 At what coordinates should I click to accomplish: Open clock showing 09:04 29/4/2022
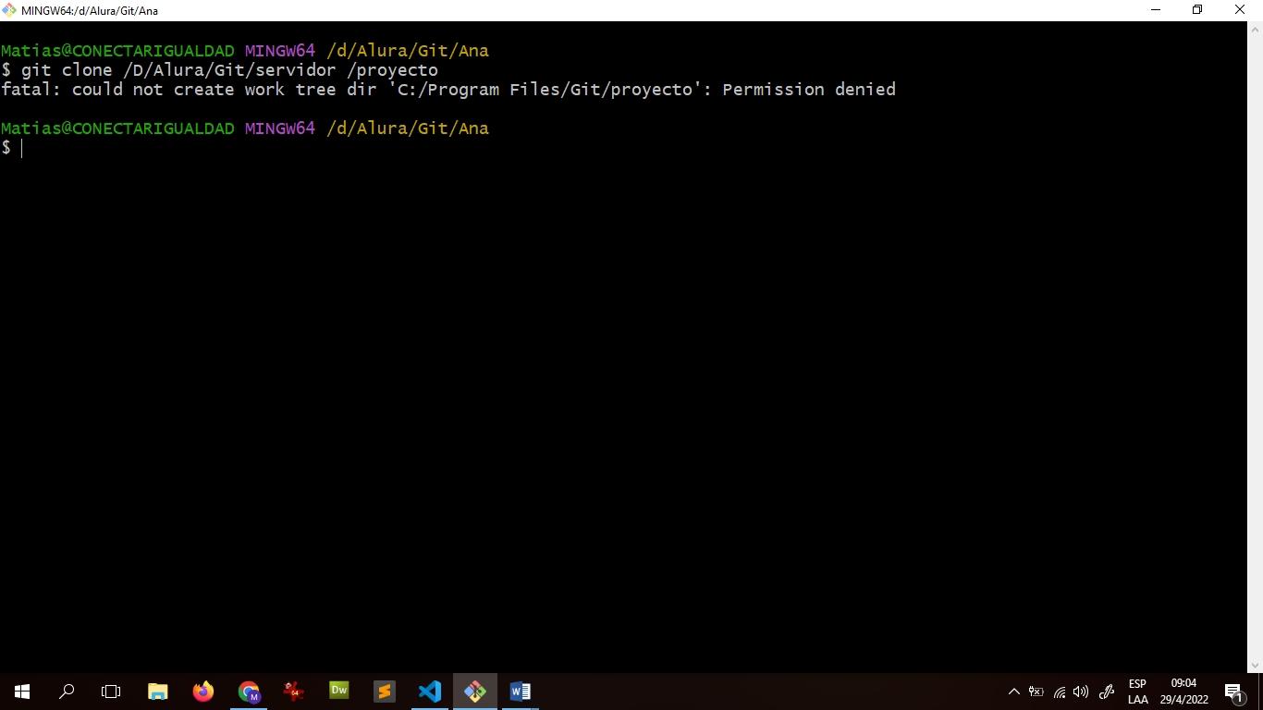coord(1183,692)
